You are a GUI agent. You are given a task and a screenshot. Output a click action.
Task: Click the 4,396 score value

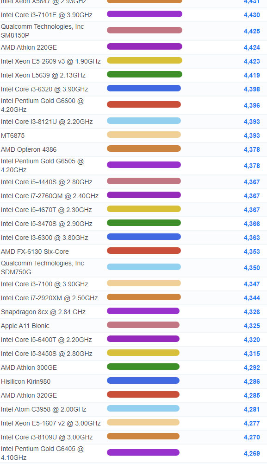pyautogui.click(x=252, y=106)
